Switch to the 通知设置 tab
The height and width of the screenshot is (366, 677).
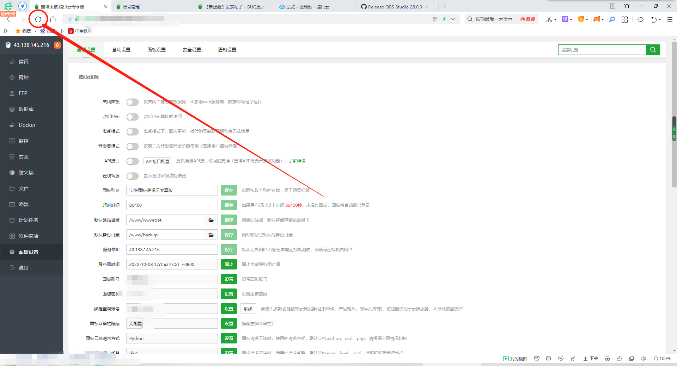click(x=227, y=50)
